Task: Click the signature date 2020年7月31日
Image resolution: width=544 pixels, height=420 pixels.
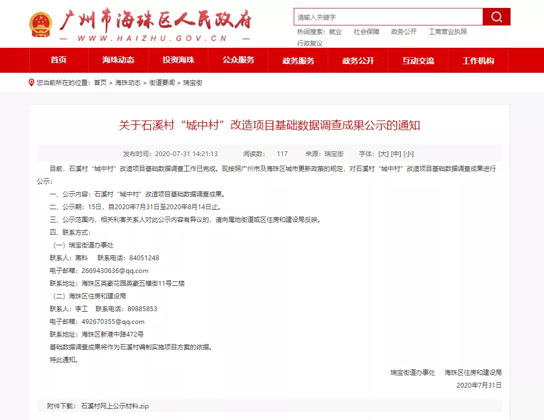Action: (x=479, y=385)
